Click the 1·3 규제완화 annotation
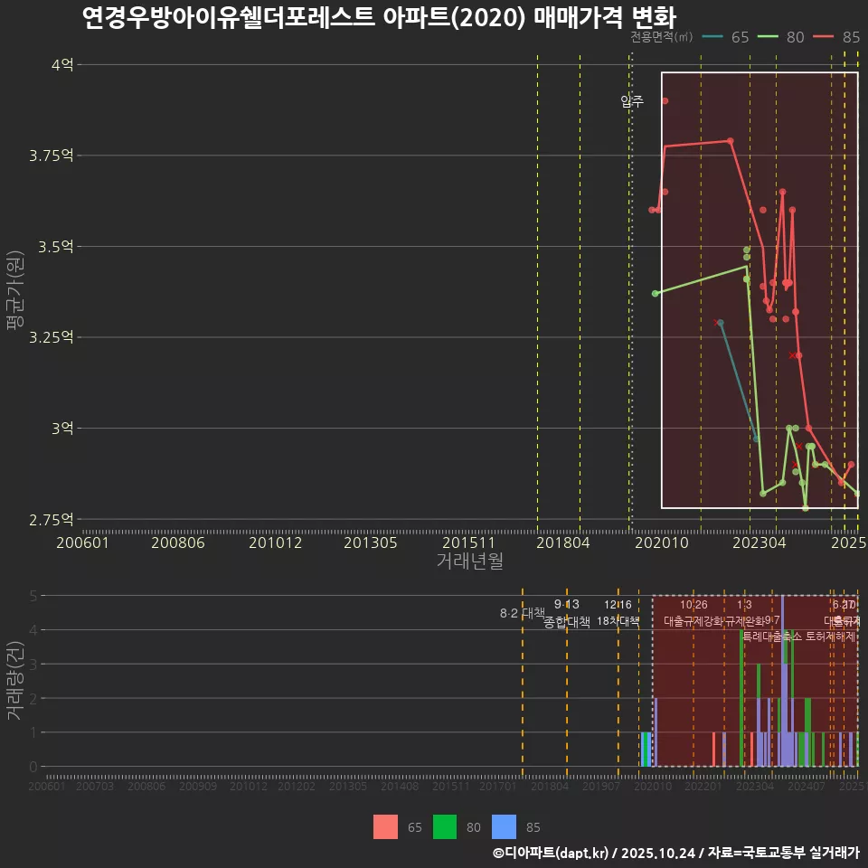 pyautogui.click(x=743, y=613)
